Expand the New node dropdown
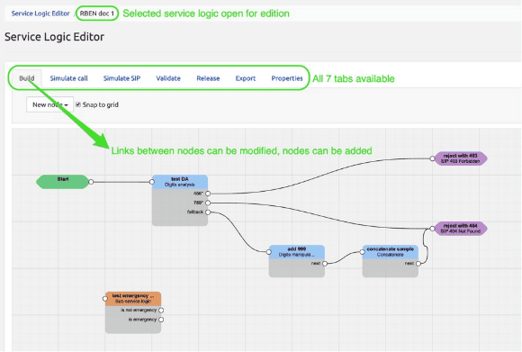 click(49, 104)
